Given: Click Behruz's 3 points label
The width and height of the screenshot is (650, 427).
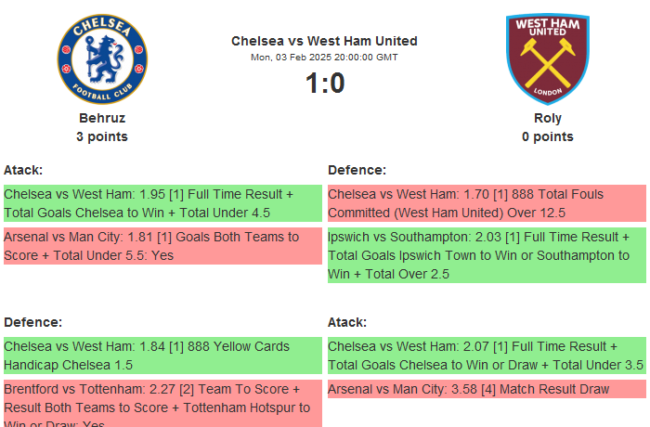Looking at the screenshot, I should pyautogui.click(x=102, y=136).
